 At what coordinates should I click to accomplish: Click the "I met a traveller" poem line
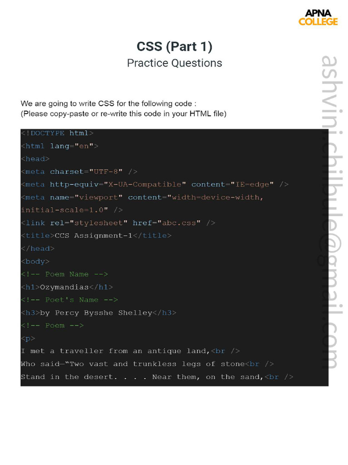coord(130,351)
